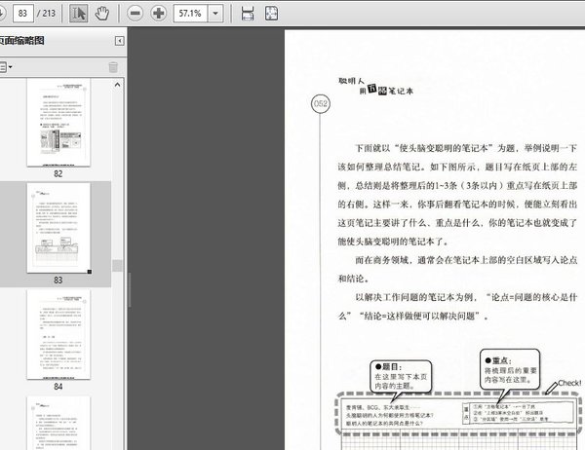Zoom out with the minus button

pos(136,14)
